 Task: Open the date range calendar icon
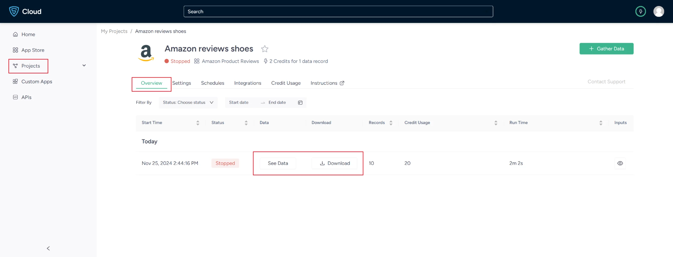(x=300, y=102)
